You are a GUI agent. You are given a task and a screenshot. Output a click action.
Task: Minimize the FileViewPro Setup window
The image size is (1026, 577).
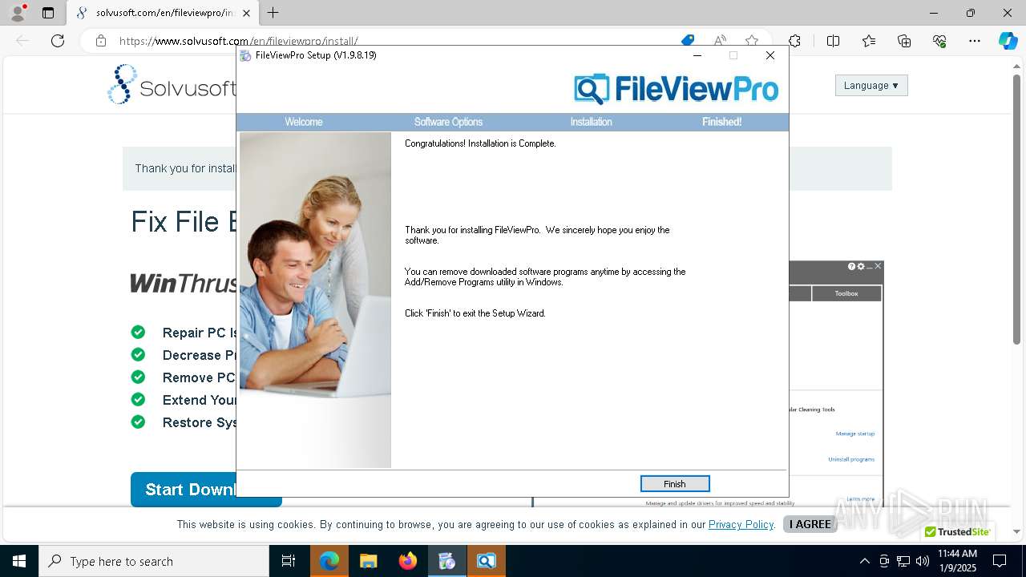tap(697, 55)
